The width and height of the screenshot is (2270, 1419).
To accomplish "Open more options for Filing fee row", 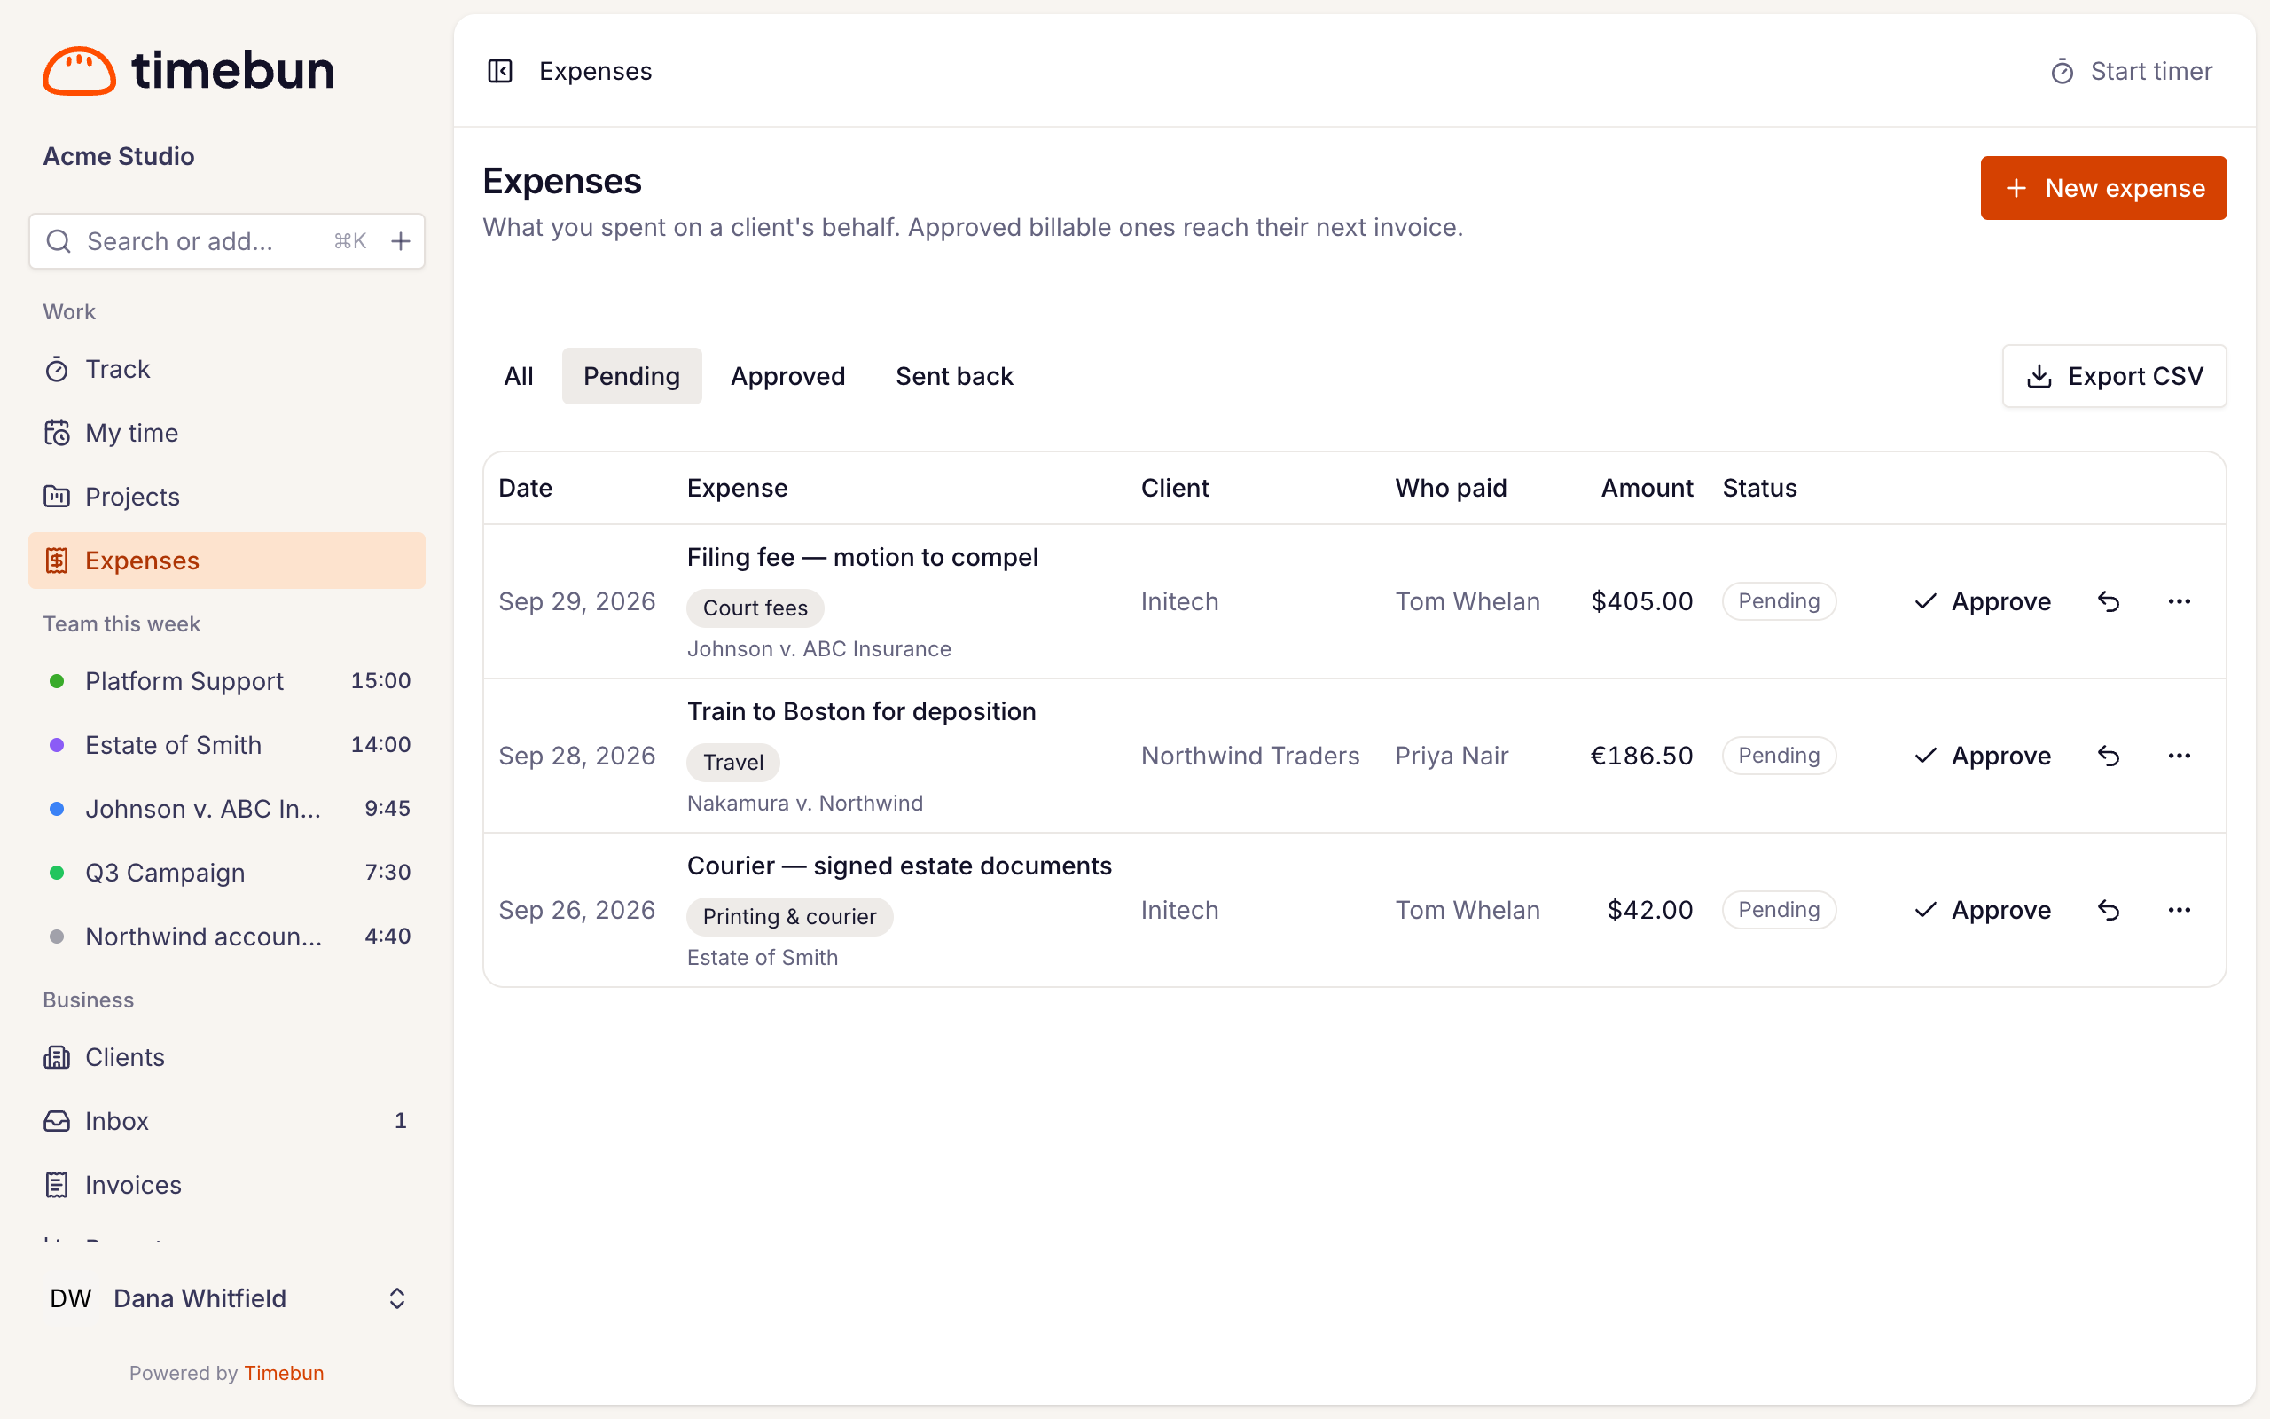I will point(2179,601).
